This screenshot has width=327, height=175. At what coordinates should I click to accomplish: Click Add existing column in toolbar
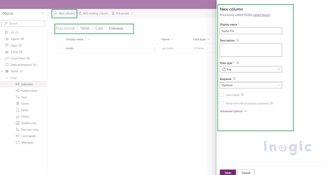(93, 13)
